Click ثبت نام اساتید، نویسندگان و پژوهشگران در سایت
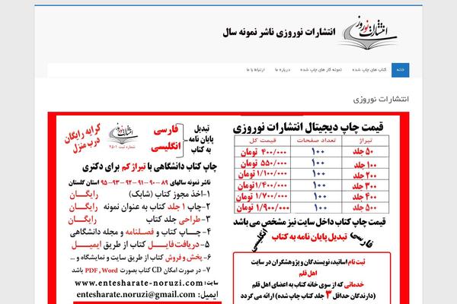Viewport: 457px width, 304px height. (x=308, y=262)
